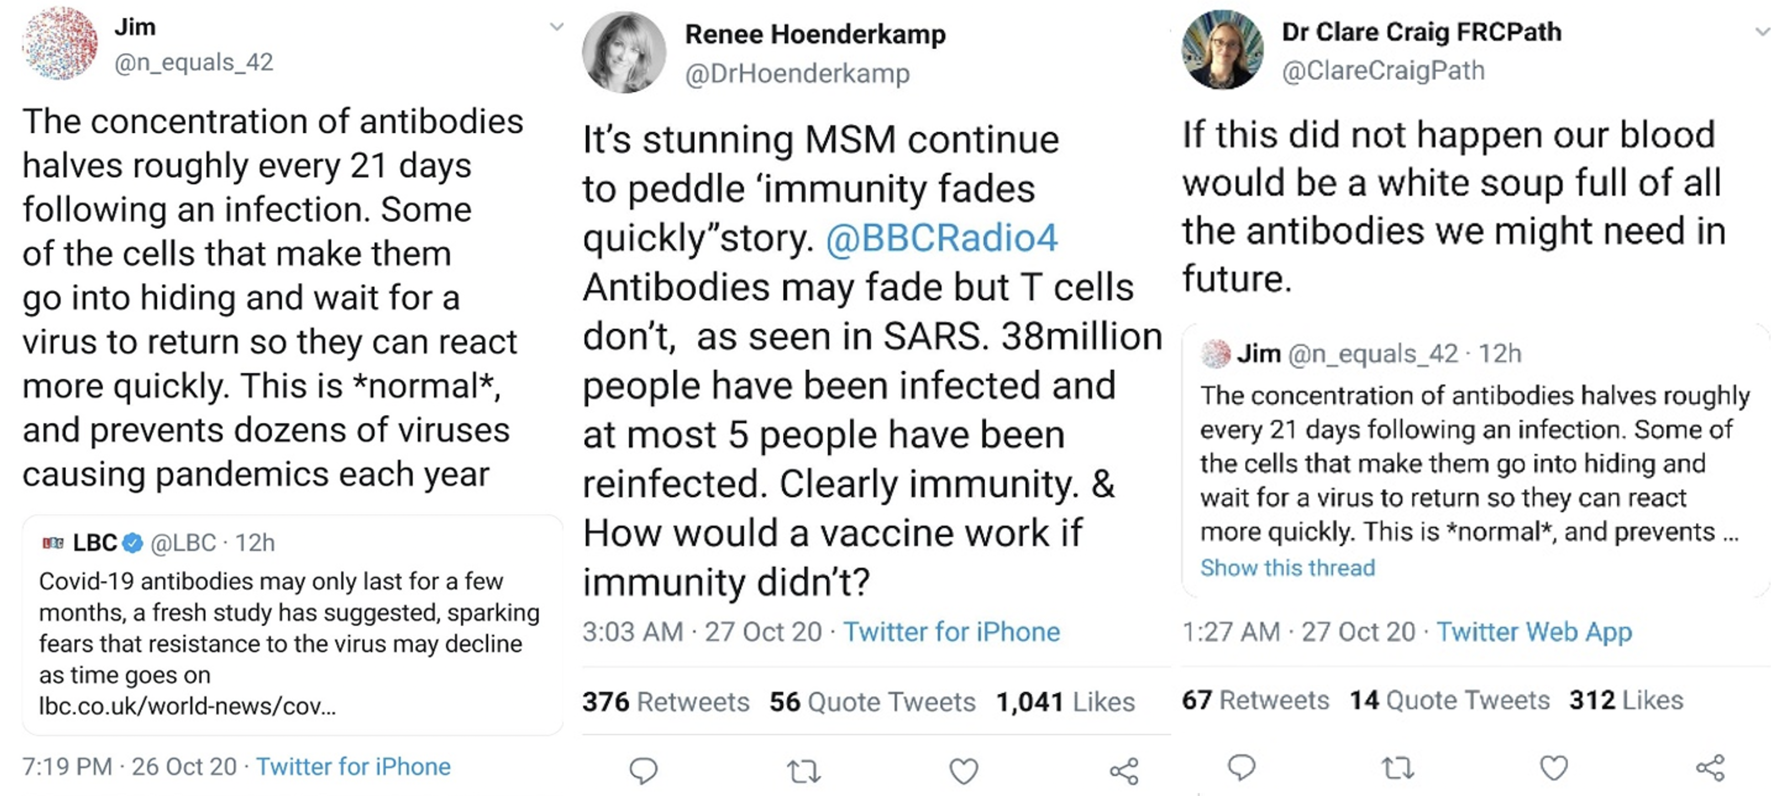1771x796 pixels.
Task: Open Renee Hoenderkamp's profile photo
Action: point(624,52)
